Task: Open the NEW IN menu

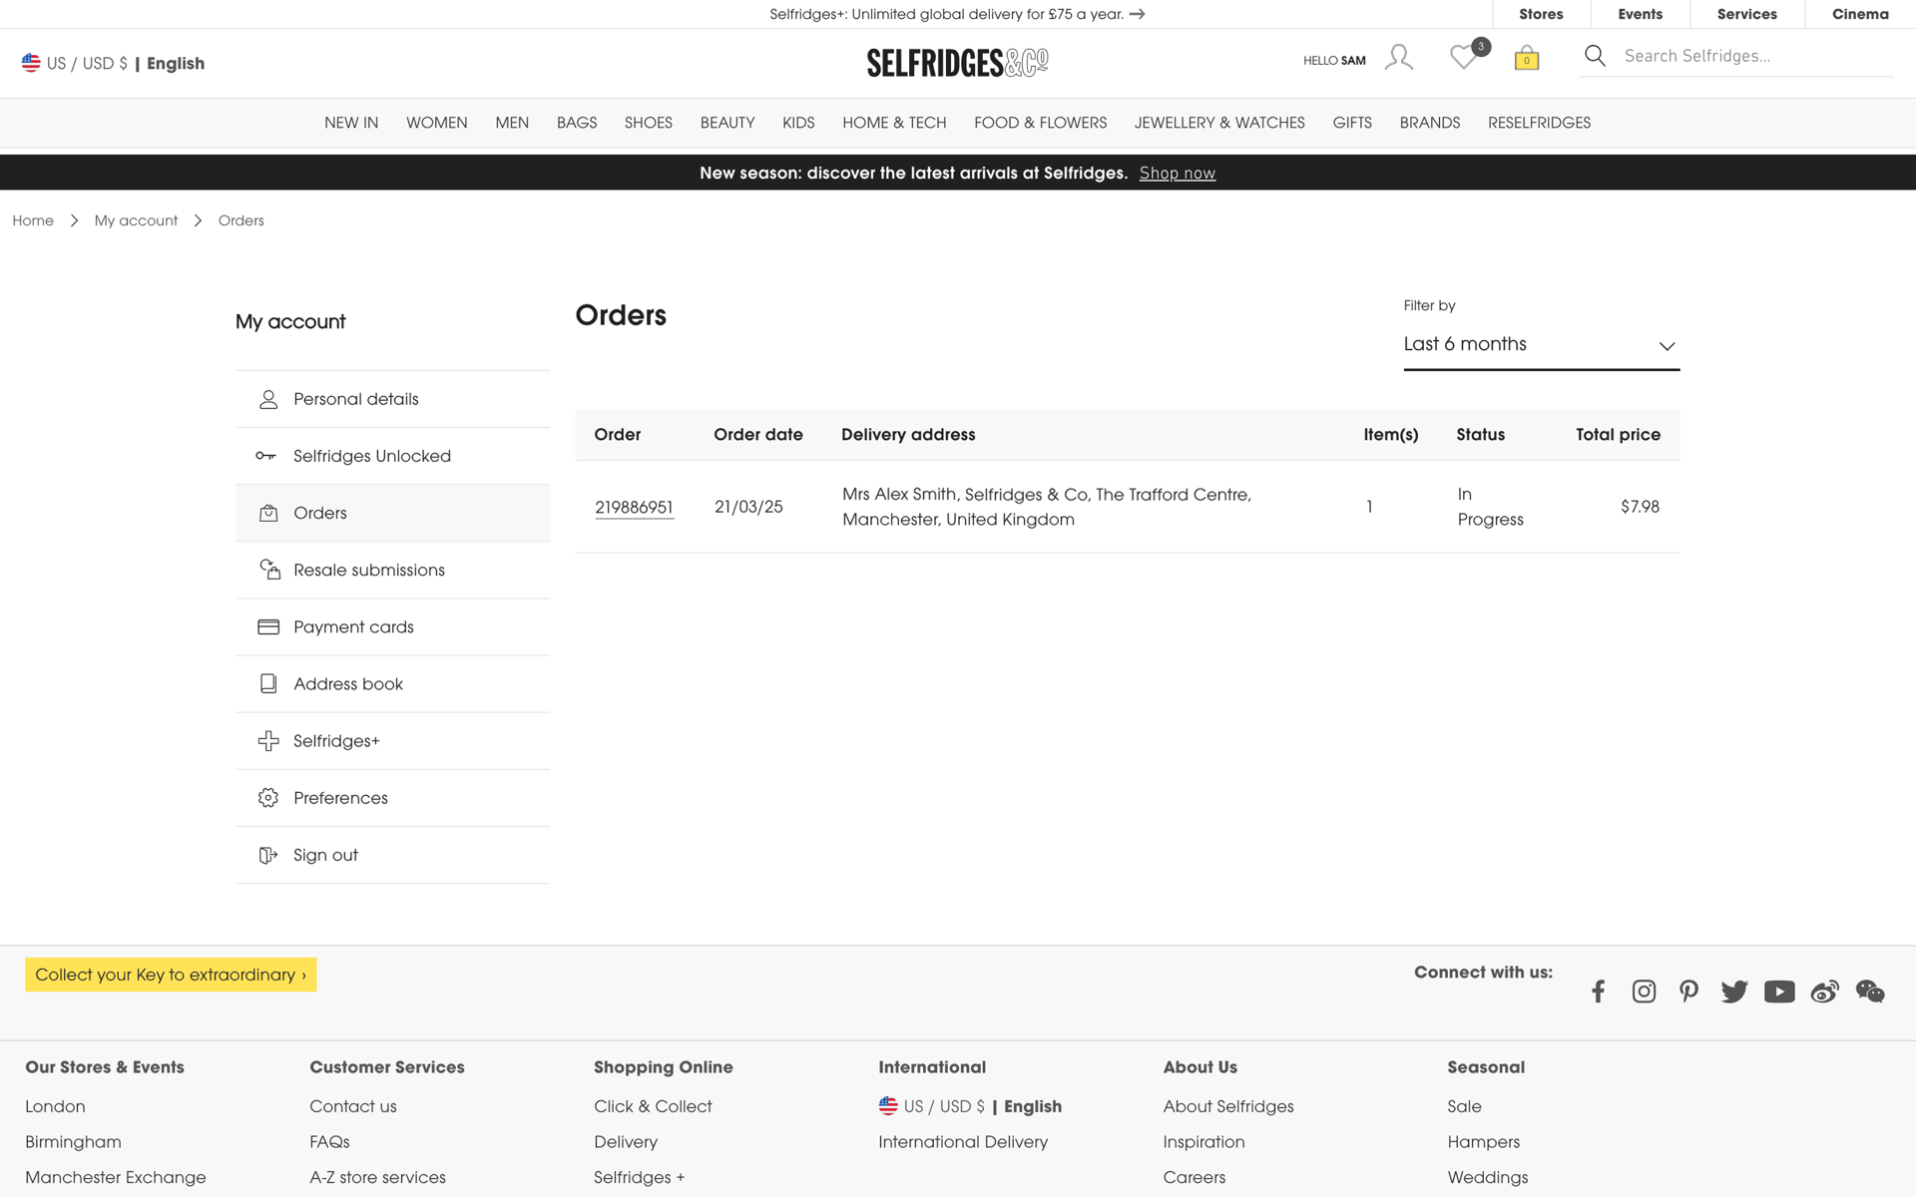Action: tap(351, 123)
